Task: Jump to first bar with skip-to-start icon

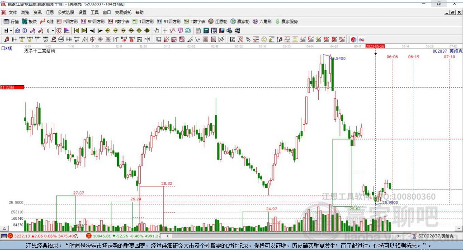Action: pos(76,31)
